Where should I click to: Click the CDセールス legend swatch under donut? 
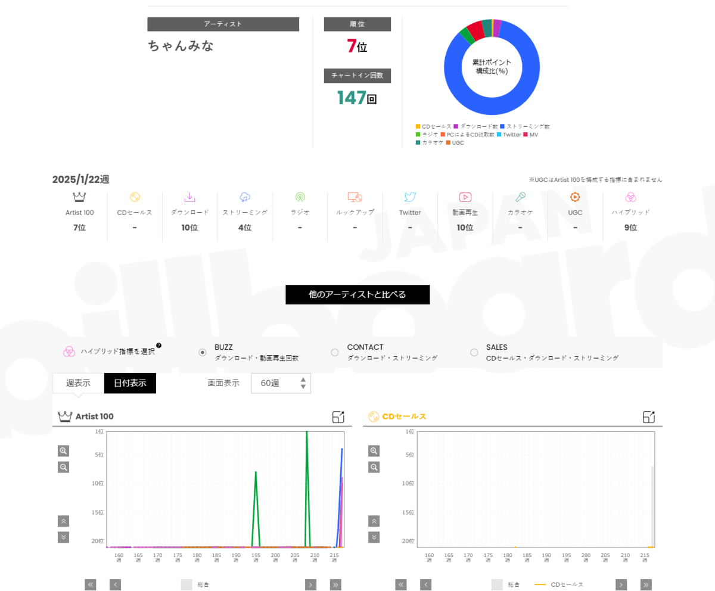(x=418, y=126)
